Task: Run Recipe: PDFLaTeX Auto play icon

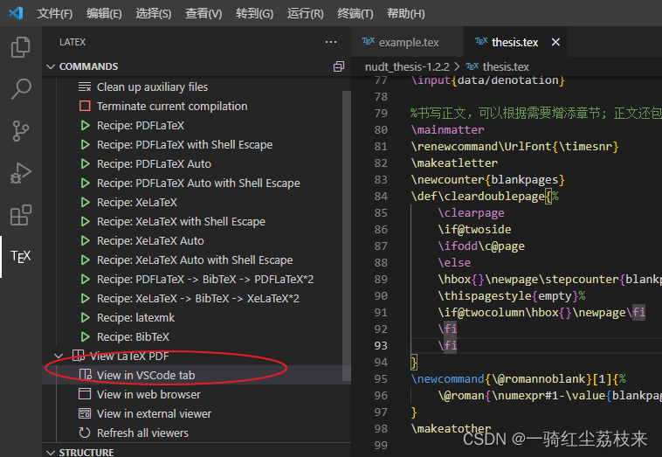Action: (85, 163)
